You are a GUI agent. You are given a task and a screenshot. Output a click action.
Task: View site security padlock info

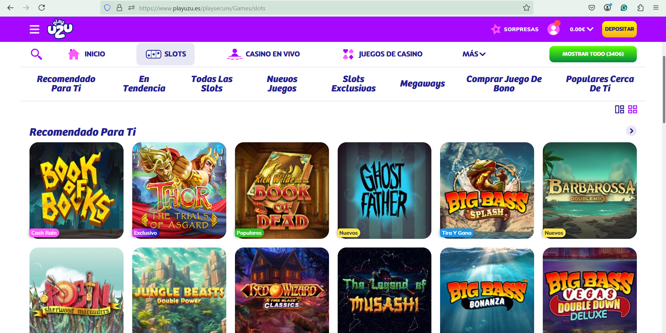point(119,8)
